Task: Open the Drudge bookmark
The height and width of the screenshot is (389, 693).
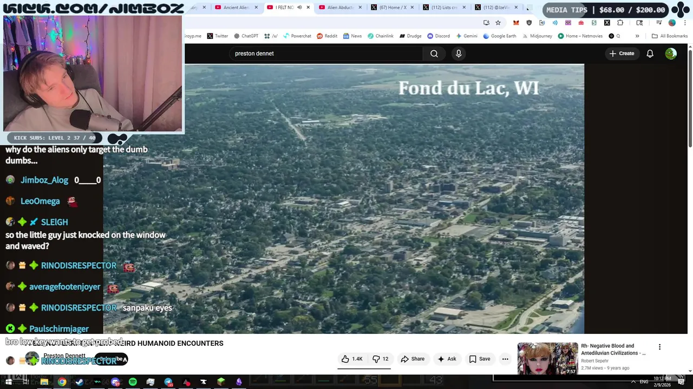Action: pyautogui.click(x=410, y=36)
